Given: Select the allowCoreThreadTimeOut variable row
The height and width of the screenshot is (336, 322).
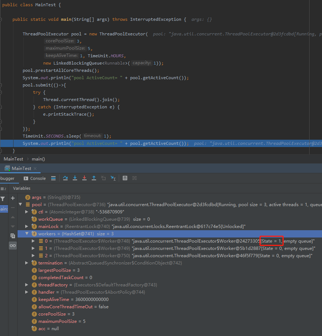Looking at the screenshot, I should coord(170,306).
